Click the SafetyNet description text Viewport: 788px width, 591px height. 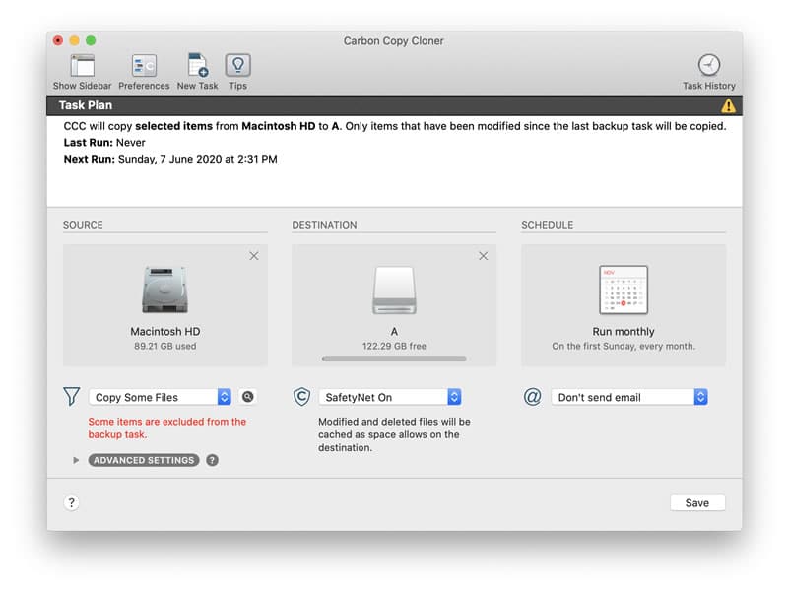394,434
